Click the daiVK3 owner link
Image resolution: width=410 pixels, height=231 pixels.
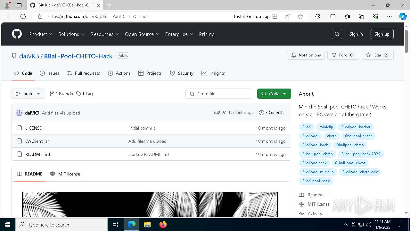29,56
